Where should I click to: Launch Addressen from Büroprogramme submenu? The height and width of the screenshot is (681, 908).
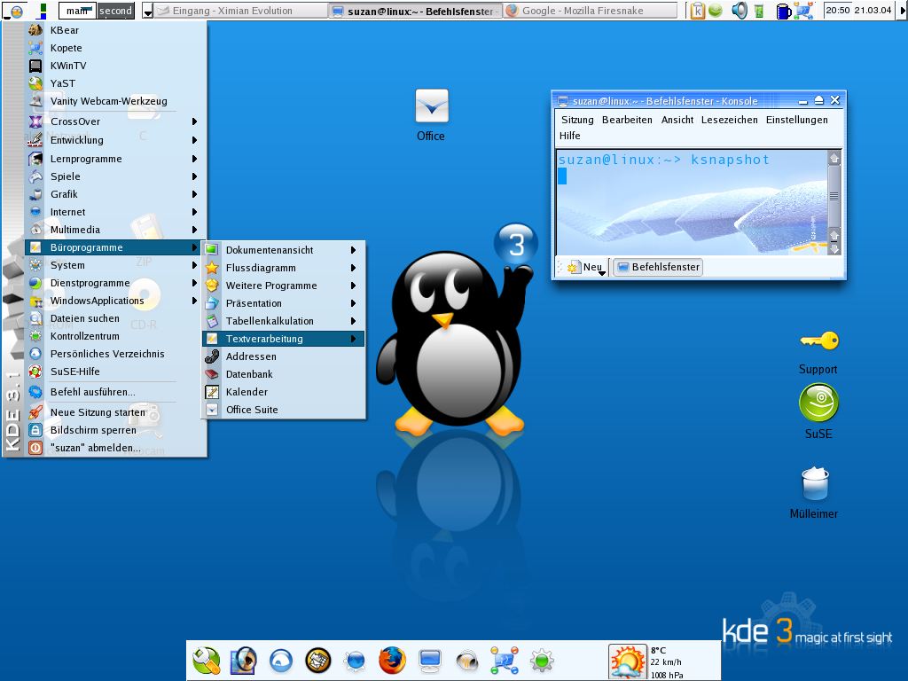pyautogui.click(x=284, y=356)
